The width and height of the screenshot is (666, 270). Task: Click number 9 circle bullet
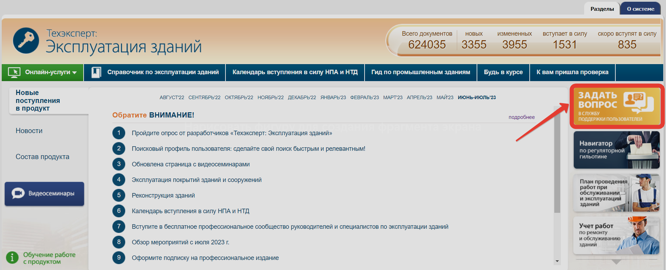[x=119, y=258]
